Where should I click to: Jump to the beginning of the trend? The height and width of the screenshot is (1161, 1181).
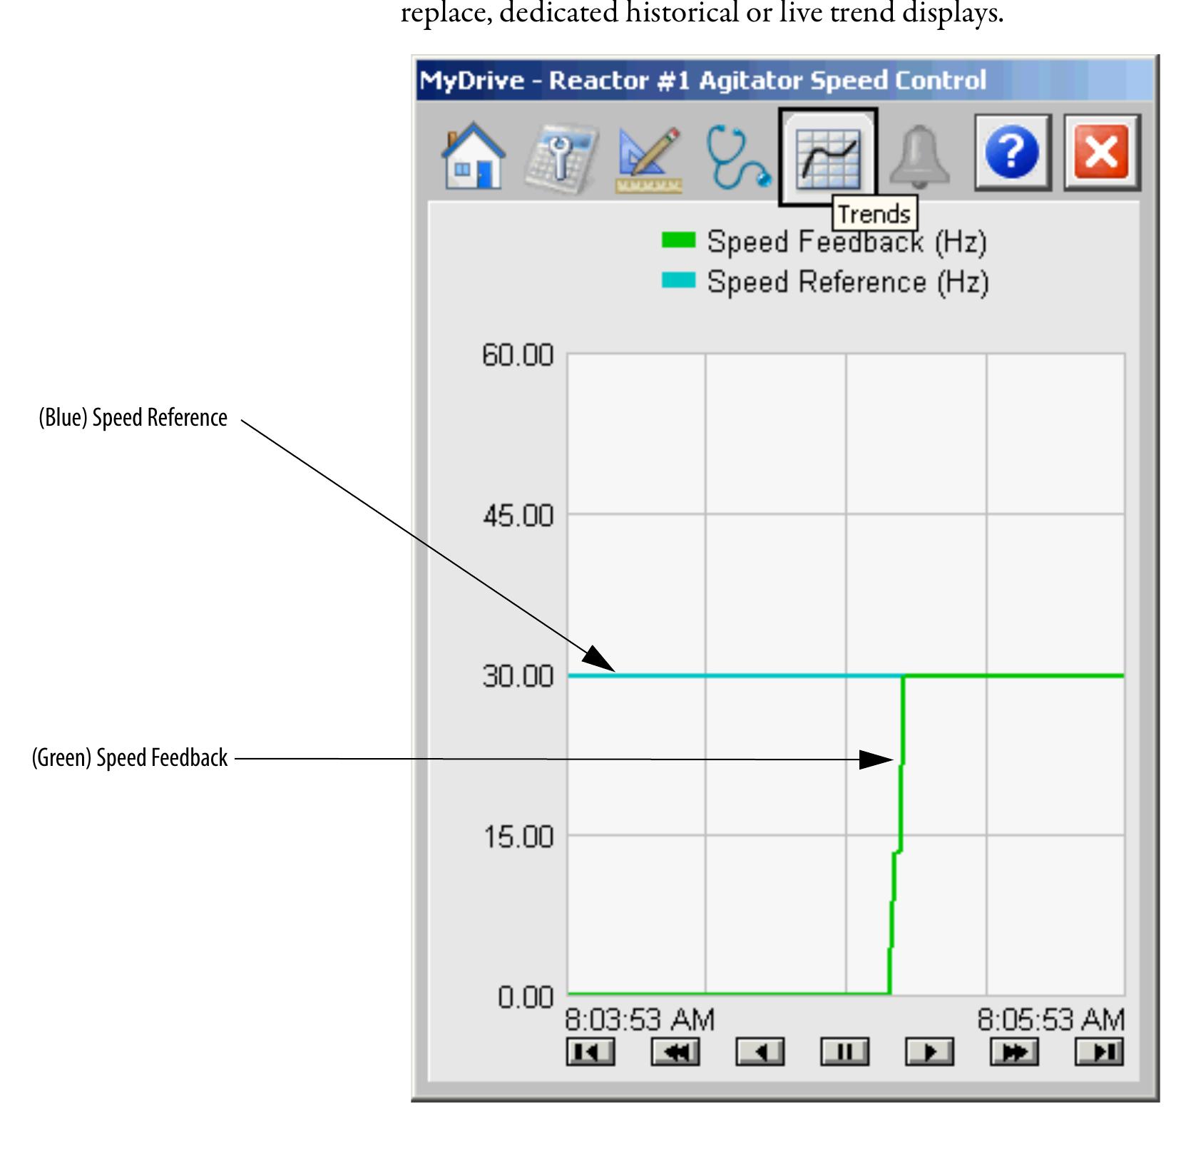click(x=592, y=1052)
